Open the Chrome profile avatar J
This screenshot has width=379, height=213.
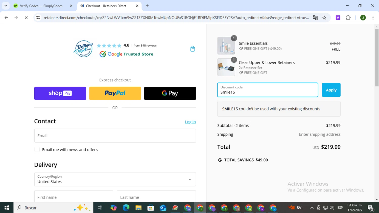[363, 18]
